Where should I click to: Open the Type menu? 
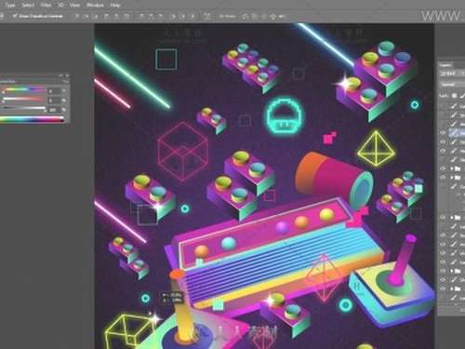pos(10,6)
